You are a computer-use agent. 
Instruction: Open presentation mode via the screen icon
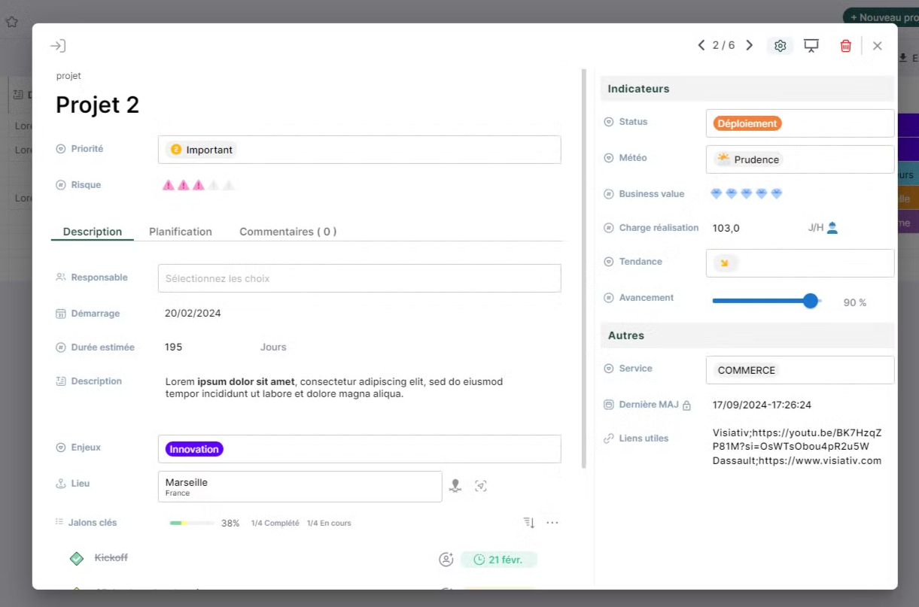[811, 46]
